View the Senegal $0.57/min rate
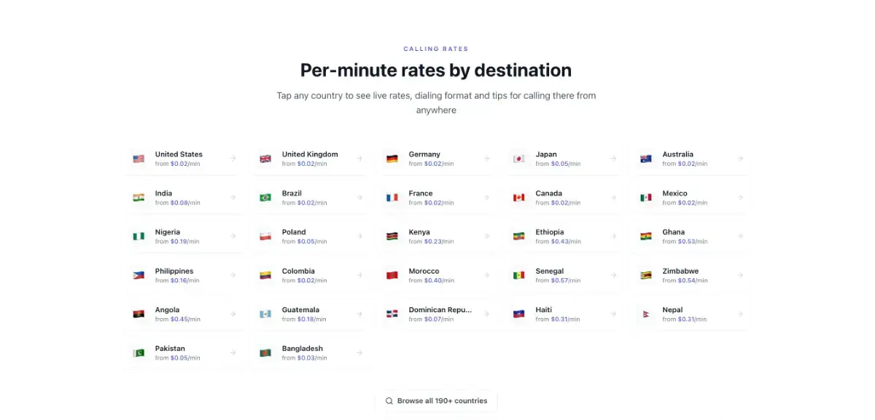The height and width of the screenshot is (420, 875). (564, 275)
